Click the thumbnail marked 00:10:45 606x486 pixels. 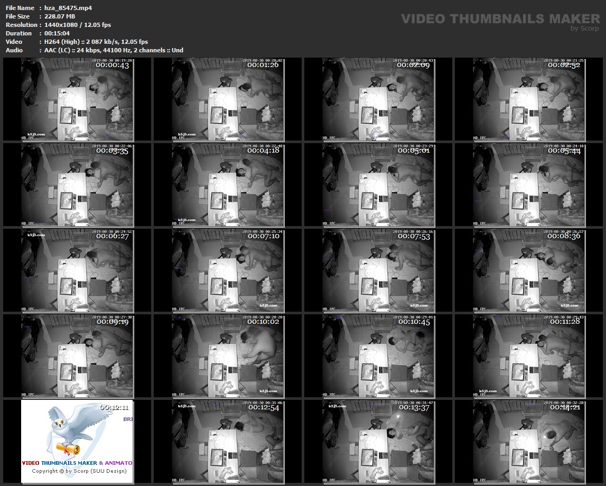click(378, 356)
